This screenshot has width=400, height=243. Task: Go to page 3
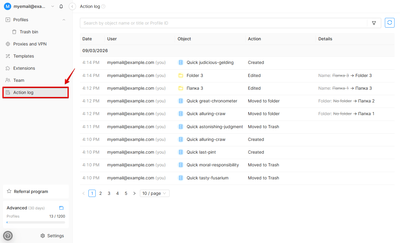click(x=109, y=193)
